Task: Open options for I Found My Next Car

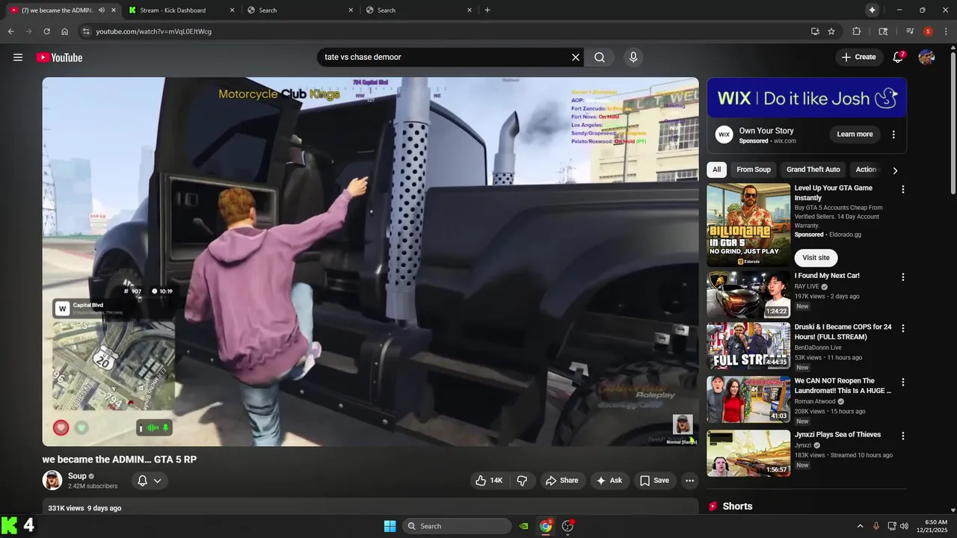Action: [x=902, y=277]
